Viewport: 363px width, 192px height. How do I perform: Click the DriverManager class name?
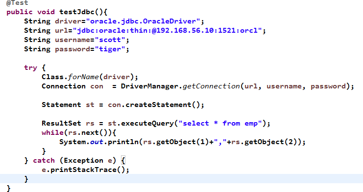point(149,86)
